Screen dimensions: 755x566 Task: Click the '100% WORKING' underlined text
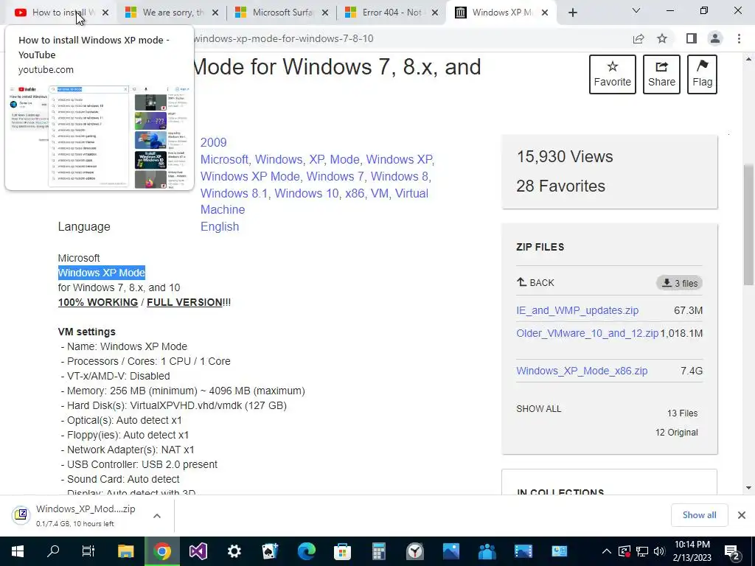click(98, 302)
